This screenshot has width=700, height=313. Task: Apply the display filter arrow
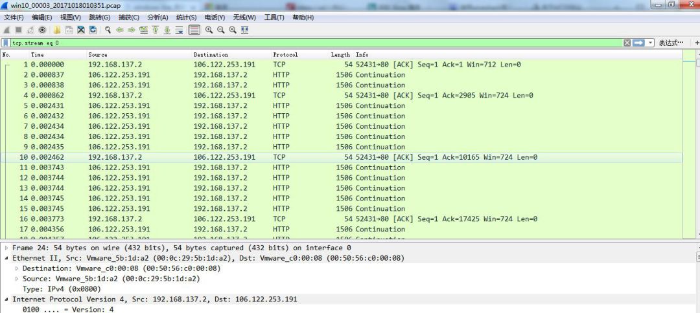tap(639, 43)
